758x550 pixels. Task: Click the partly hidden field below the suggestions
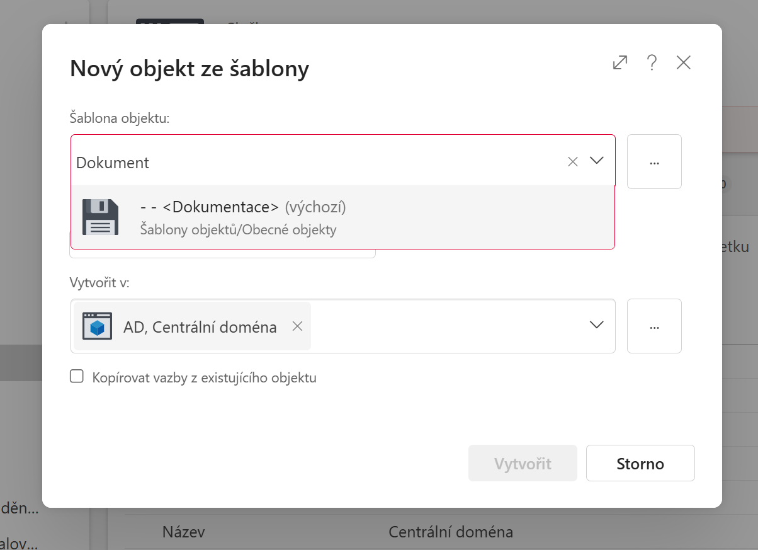222,253
